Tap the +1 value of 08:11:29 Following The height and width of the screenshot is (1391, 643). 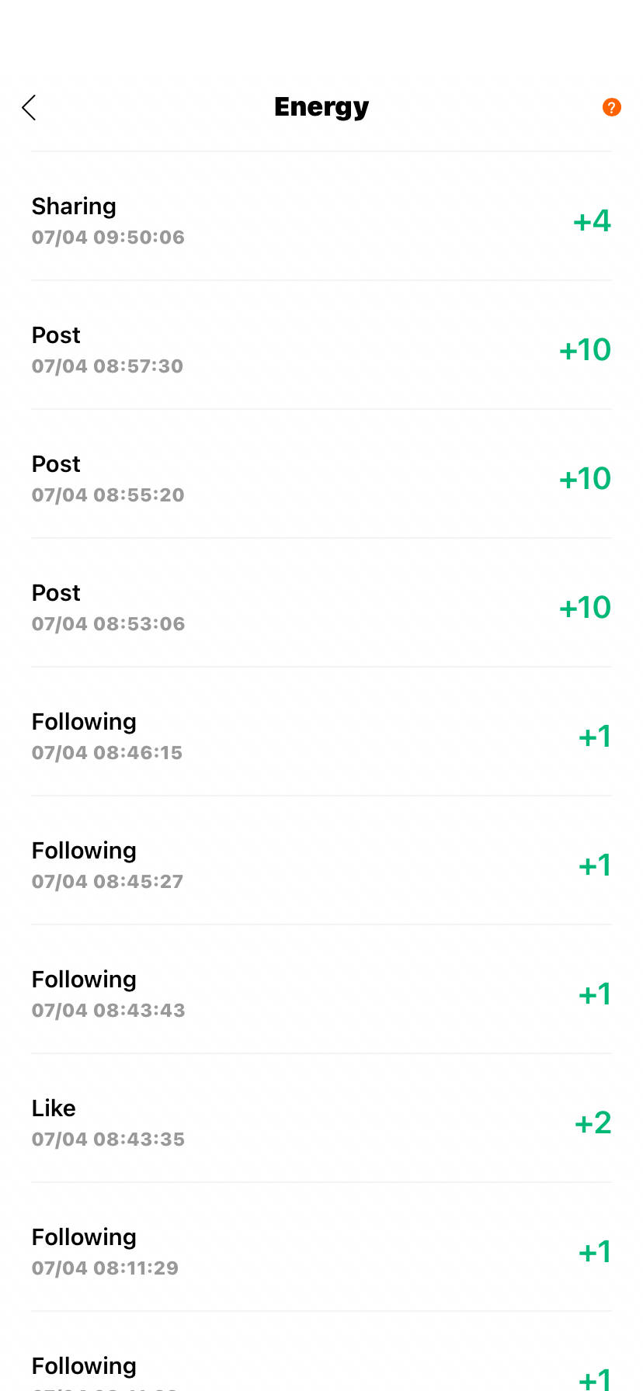(596, 1252)
